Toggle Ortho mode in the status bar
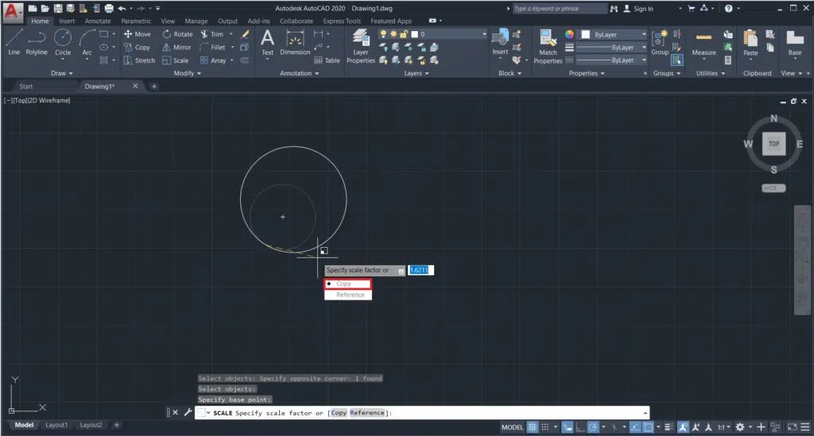 point(579,427)
